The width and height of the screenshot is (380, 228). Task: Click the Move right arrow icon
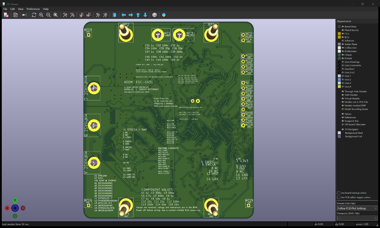click(x=131, y=15)
